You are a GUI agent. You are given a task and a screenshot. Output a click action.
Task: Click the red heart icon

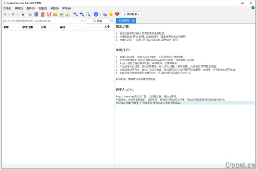117,14
